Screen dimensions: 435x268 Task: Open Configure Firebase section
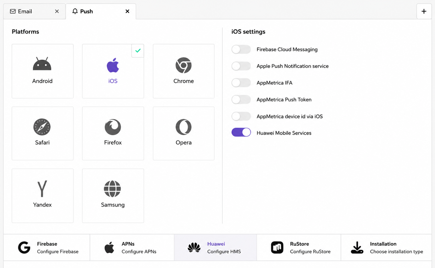coord(47,248)
